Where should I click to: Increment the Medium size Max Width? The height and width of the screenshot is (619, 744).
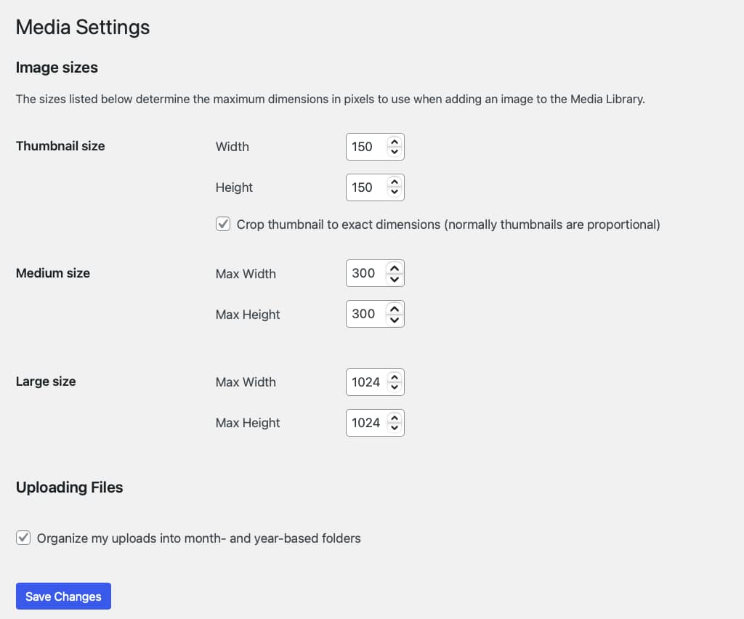394,269
